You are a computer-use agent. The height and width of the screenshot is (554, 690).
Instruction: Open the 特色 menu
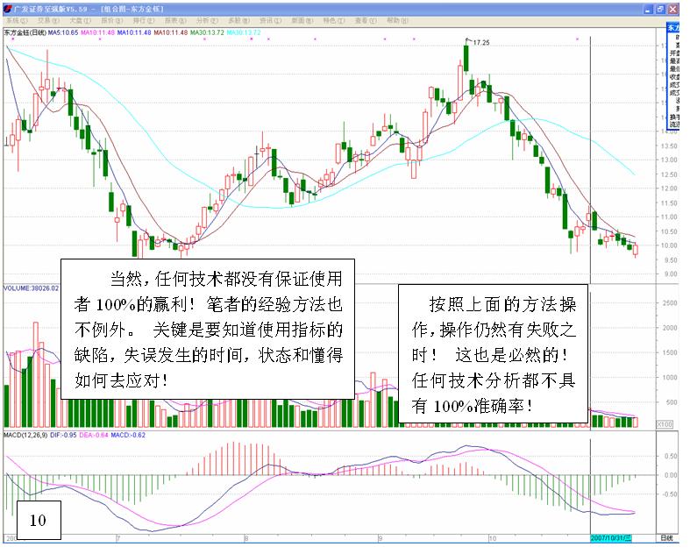(x=333, y=21)
